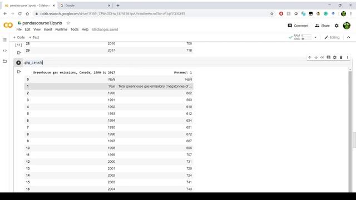Image resolution: width=356 pixels, height=200 pixels.
Task: Run the ghg_canada cell
Action: [18, 63]
